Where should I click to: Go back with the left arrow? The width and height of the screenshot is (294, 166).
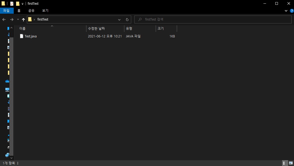pos(4,19)
